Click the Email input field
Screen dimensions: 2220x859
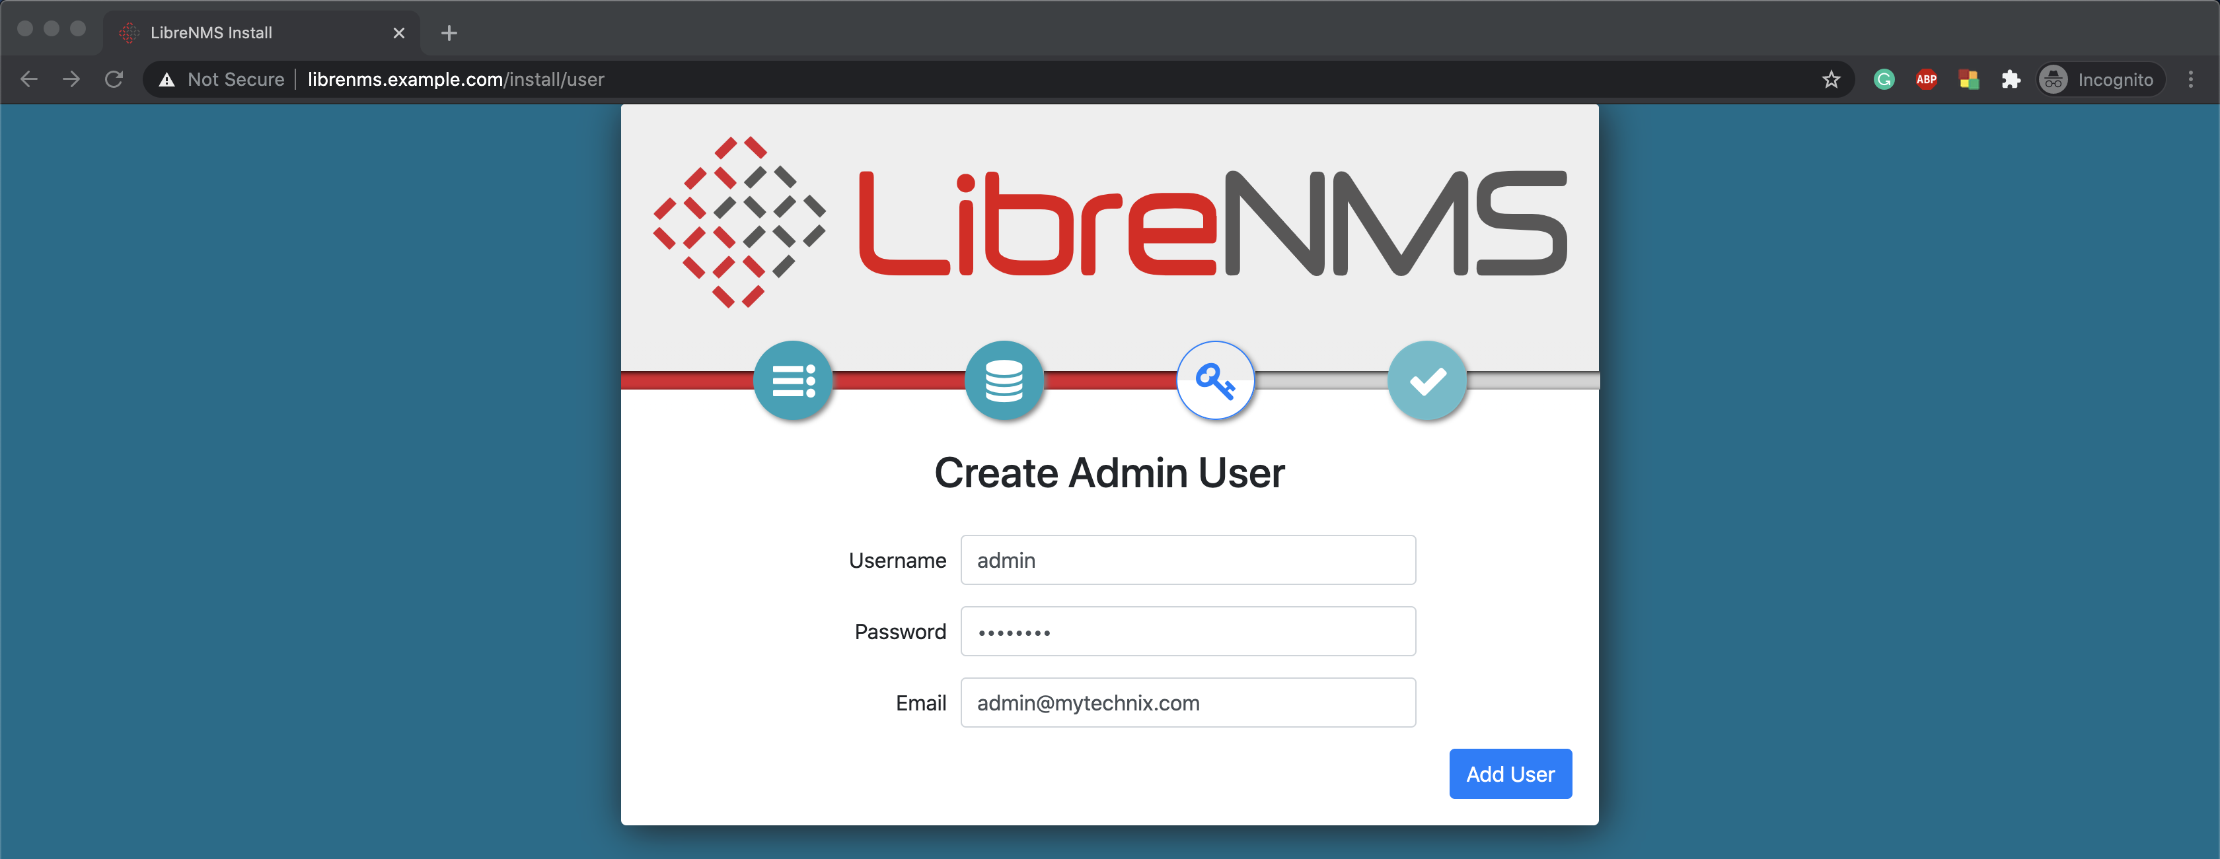coord(1187,703)
